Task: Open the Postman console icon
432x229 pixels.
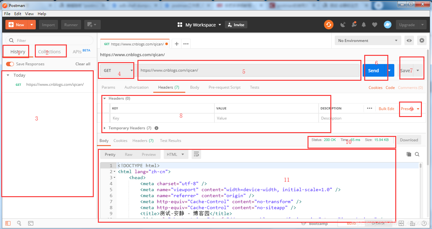Action: point(30,223)
